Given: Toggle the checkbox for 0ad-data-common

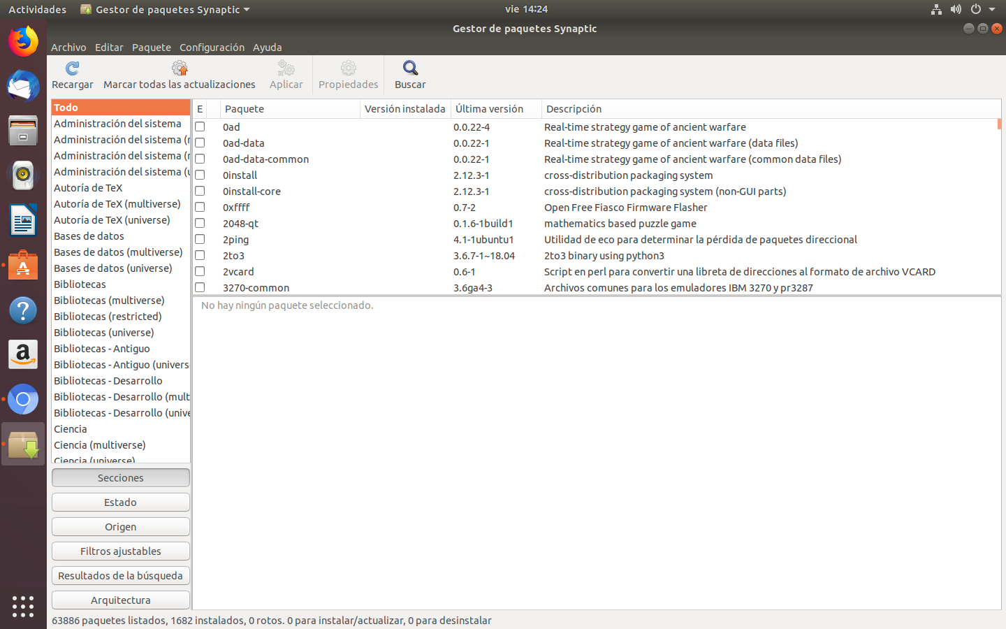Looking at the screenshot, I should click(200, 159).
